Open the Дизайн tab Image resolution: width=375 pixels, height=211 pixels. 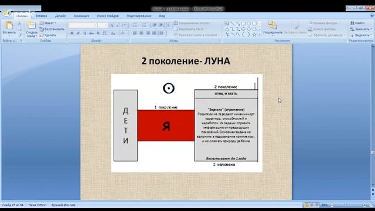60,16
